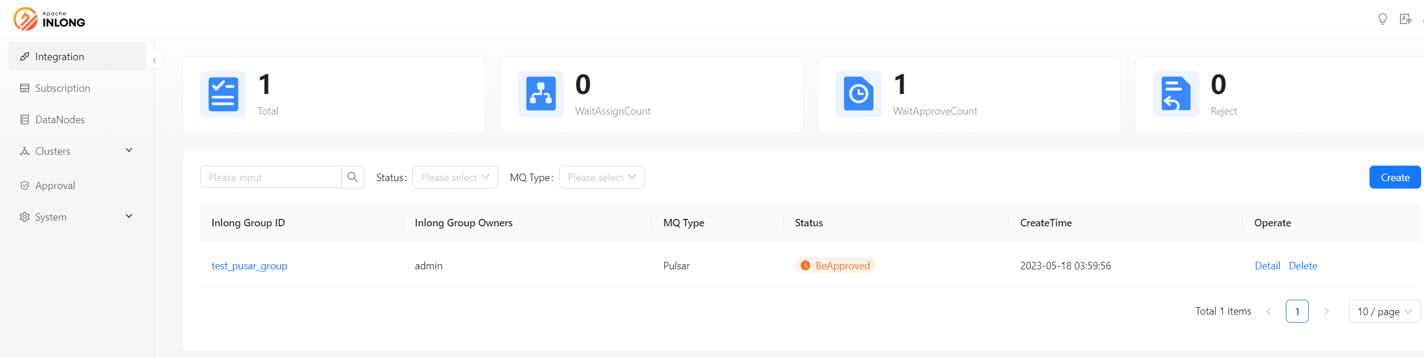Click the WaitAssignCount hierarchy icon
Image resolution: width=1424 pixels, height=357 pixels.
(540, 94)
